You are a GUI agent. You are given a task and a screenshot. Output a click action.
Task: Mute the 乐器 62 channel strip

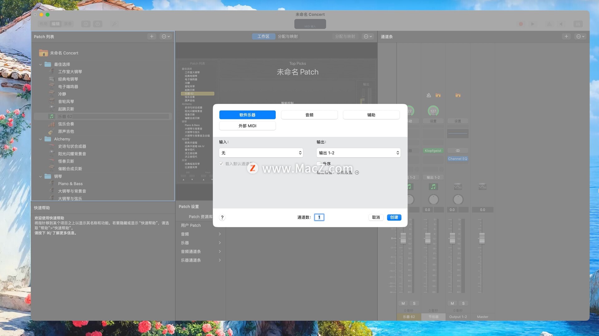403,304
